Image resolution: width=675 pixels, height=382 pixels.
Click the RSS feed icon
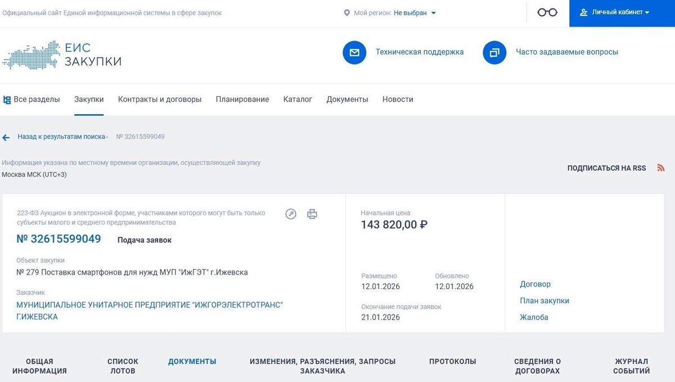tap(661, 168)
